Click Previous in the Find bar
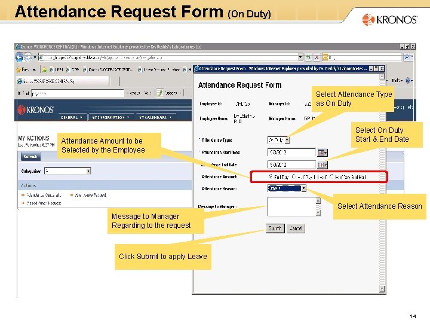The image size is (430, 323). point(134,93)
